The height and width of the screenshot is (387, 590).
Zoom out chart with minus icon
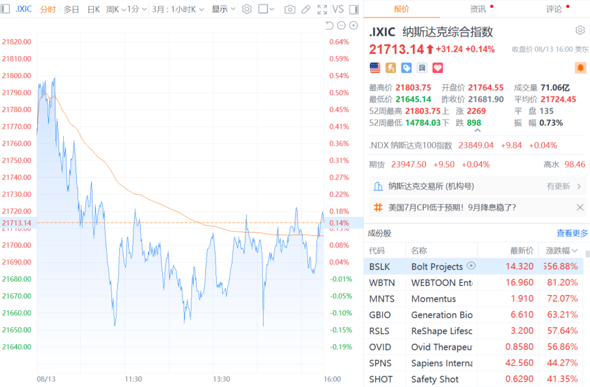(341, 25)
